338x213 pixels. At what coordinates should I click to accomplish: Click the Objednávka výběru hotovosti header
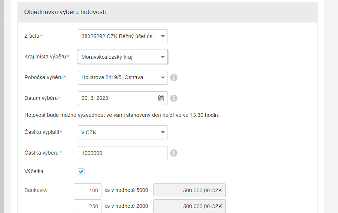tap(65, 12)
